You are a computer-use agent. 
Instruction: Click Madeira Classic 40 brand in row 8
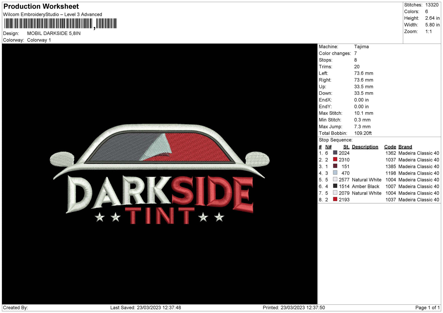tap(419, 200)
